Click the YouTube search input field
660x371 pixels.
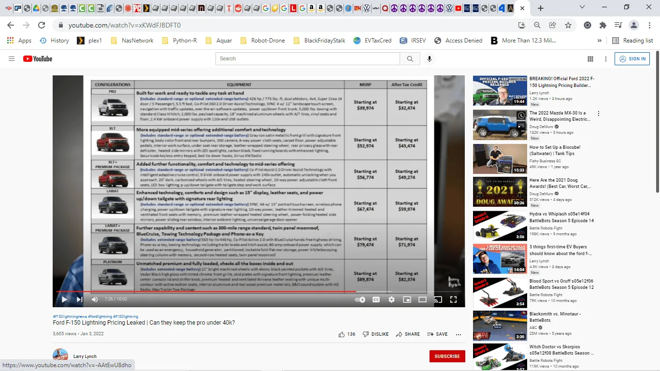(308, 59)
